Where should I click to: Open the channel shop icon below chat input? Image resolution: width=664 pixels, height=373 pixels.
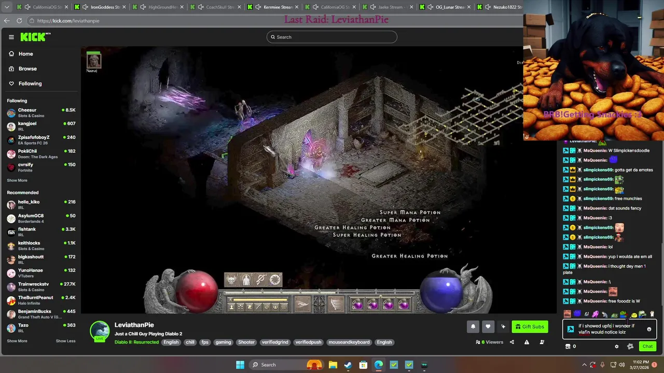568,347
